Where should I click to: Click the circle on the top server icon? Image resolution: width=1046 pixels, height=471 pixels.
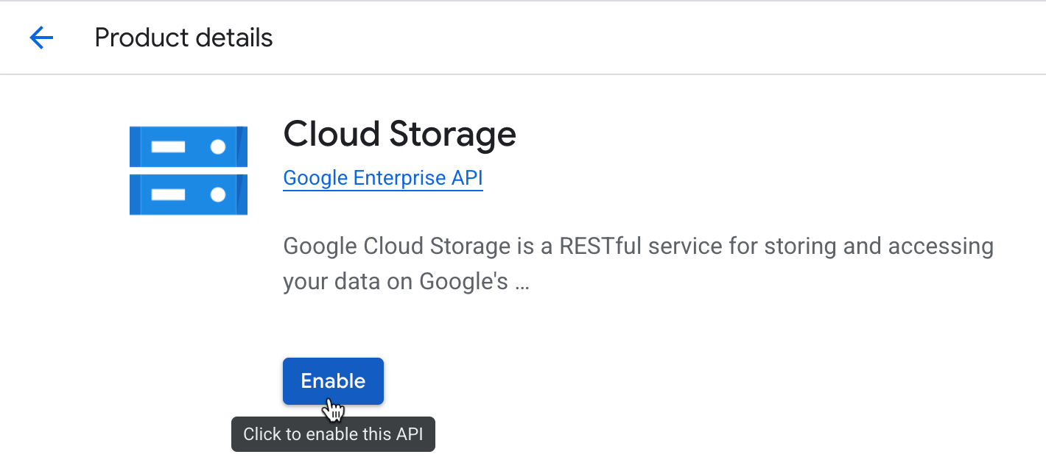218,145
